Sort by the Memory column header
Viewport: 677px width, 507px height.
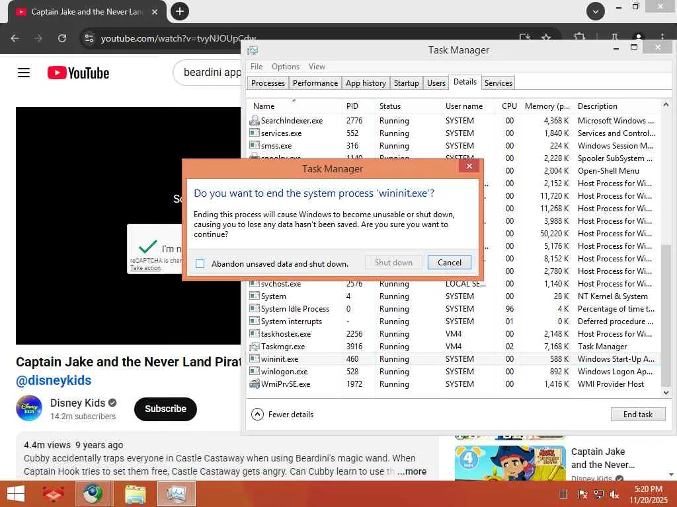click(547, 106)
